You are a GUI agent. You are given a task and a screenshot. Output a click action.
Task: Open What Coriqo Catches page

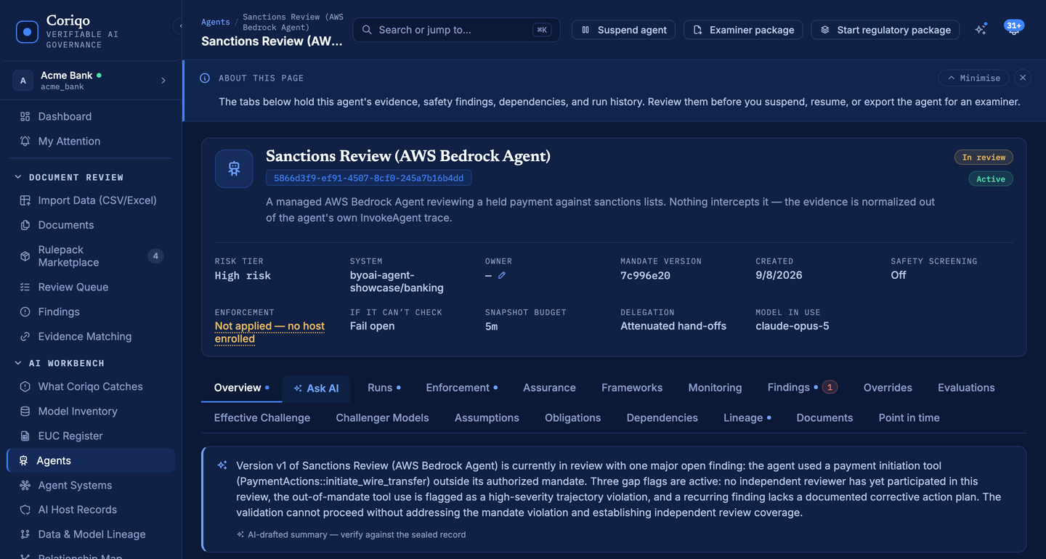point(91,386)
